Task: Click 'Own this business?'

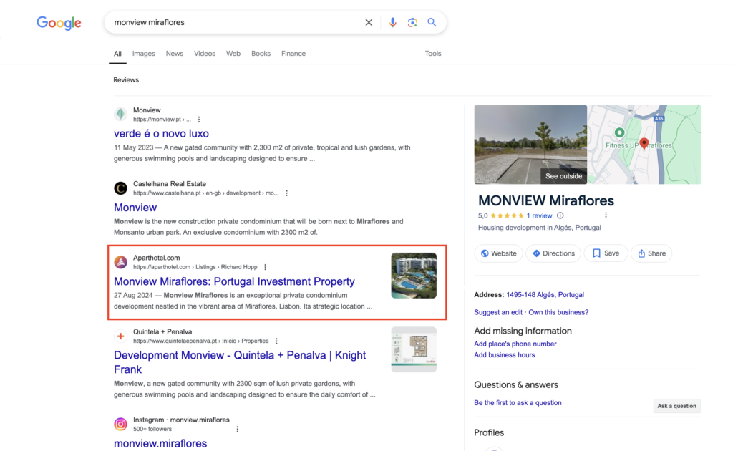Action: (558, 312)
